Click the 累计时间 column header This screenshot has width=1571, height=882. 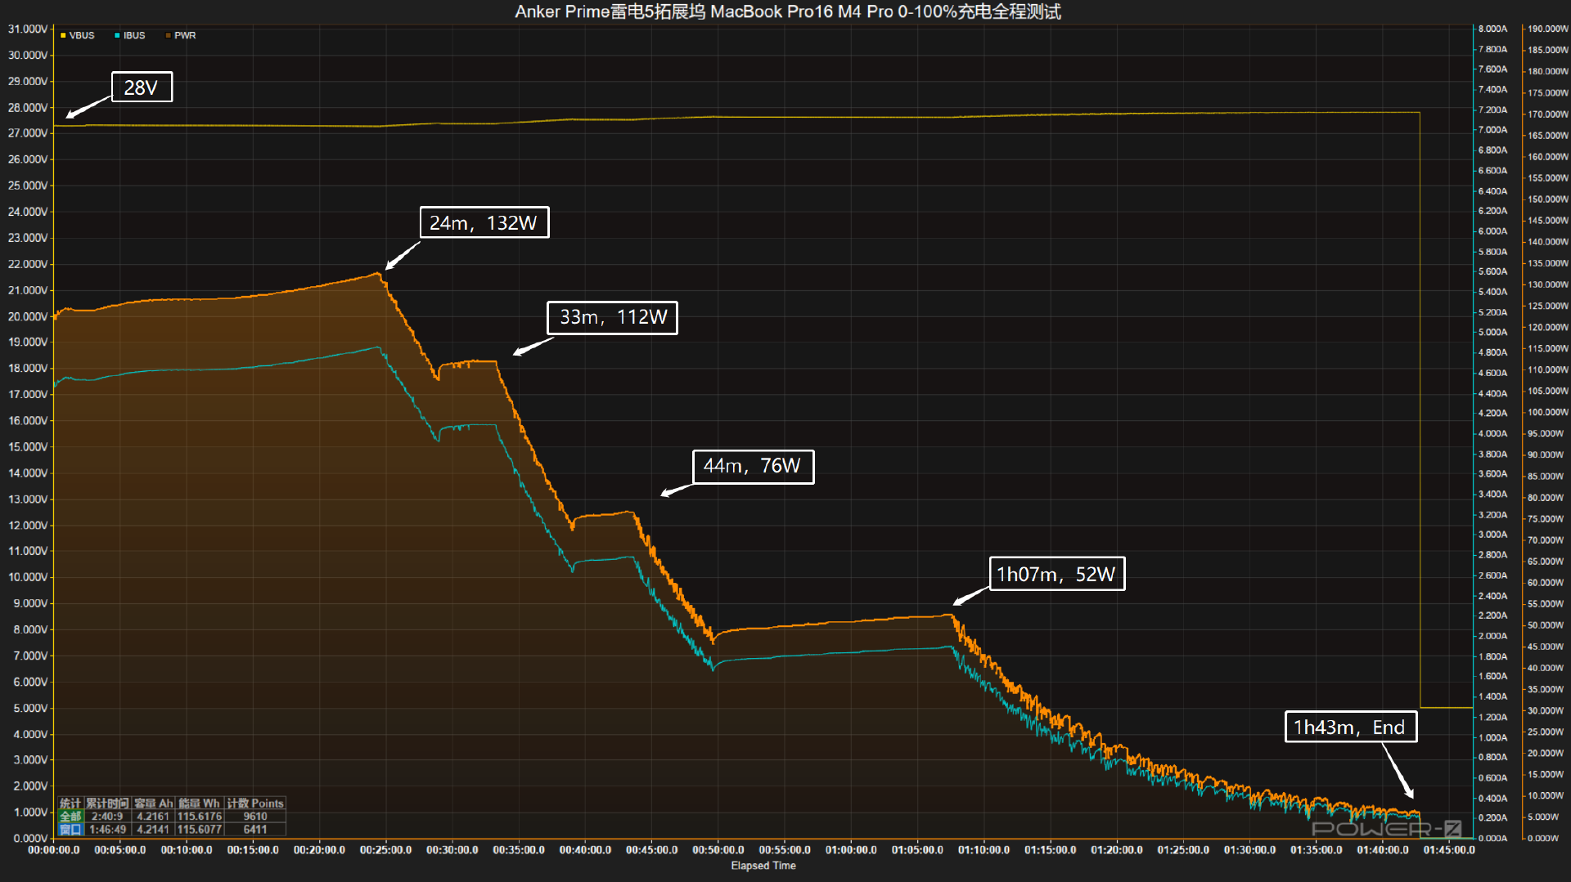click(107, 804)
